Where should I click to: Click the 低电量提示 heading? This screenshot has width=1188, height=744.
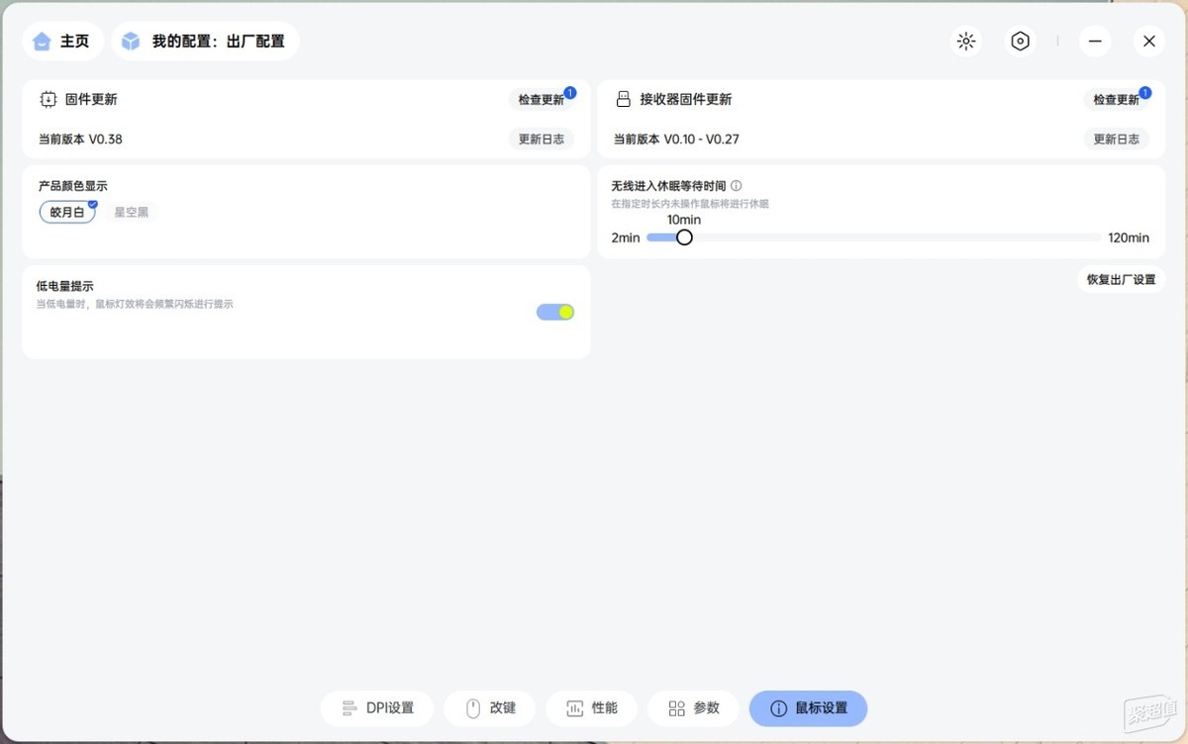pyautogui.click(x=65, y=286)
